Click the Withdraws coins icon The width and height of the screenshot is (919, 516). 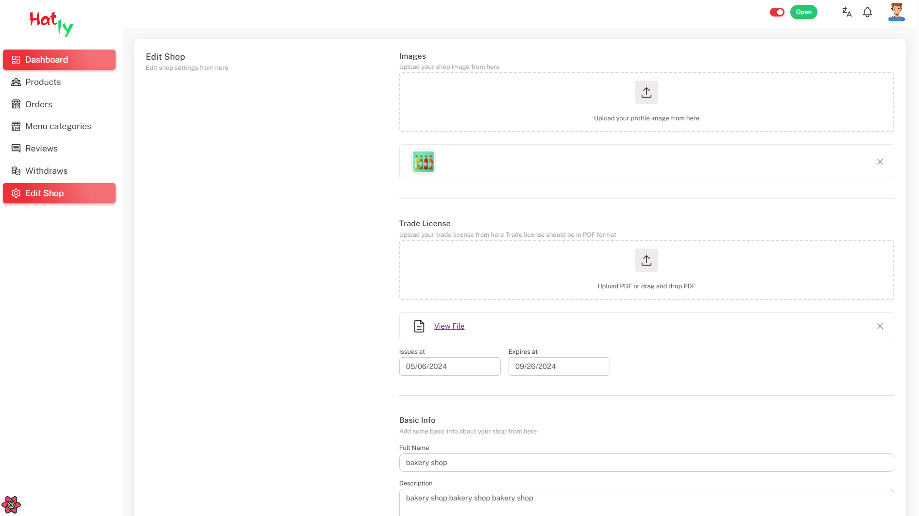16,171
